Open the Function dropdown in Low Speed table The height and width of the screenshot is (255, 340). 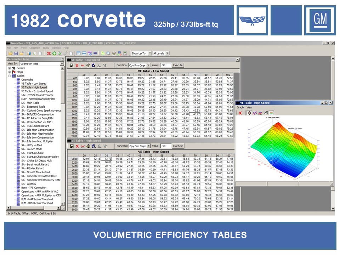148,65
